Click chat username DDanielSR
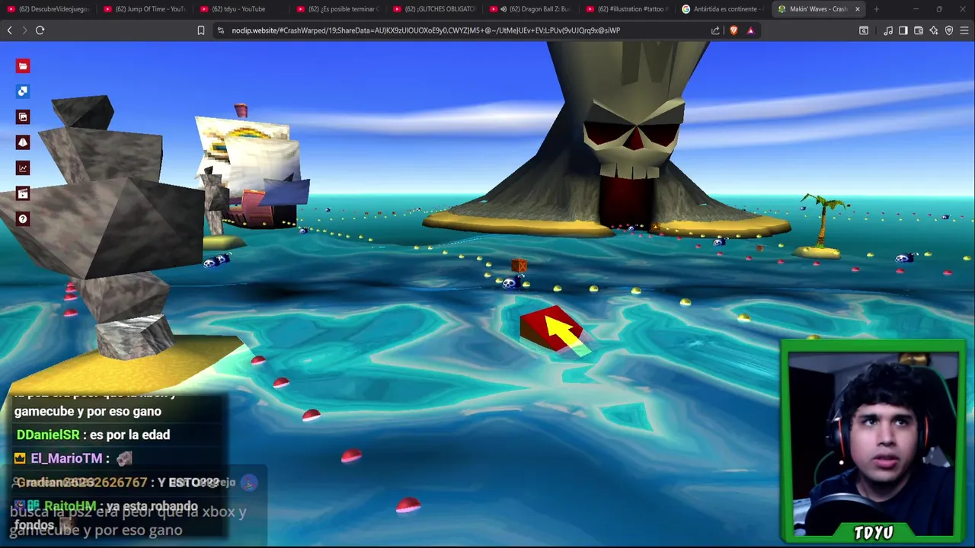975x548 pixels. (x=48, y=435)
